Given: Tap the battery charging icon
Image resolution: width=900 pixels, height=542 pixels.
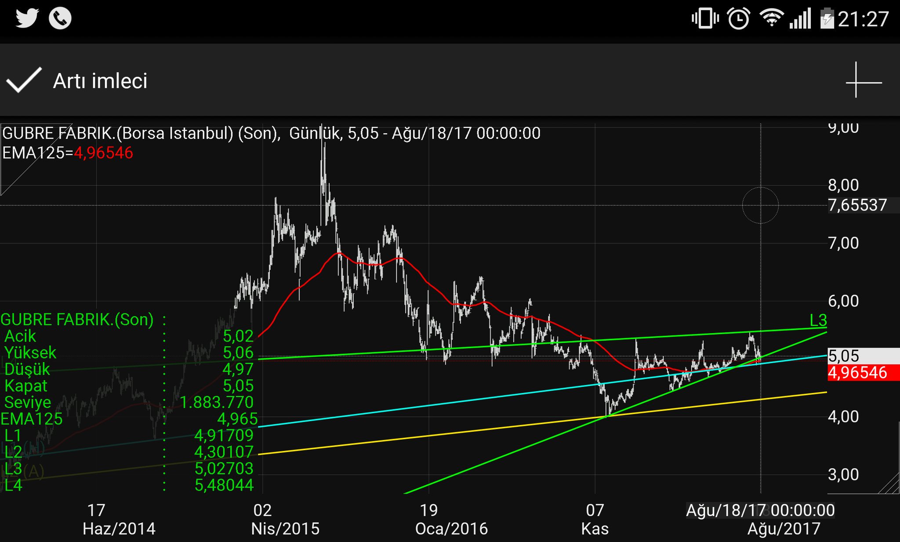Looking at the screenshot, I should (x=827, y=19).
